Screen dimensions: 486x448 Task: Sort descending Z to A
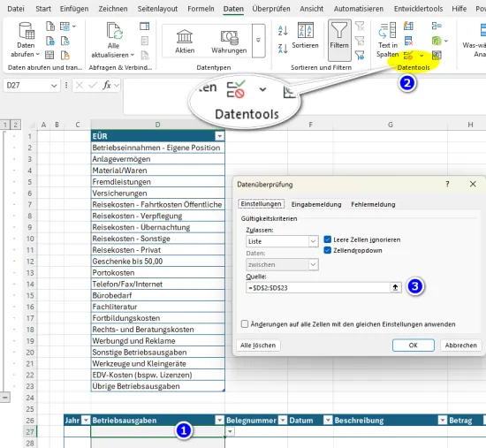[x=283, y=49]
